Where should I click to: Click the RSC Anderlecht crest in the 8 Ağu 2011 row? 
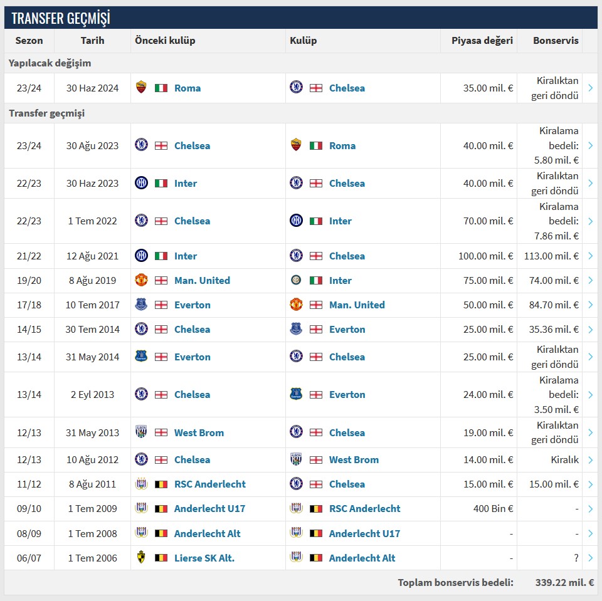pyautogui.click(x=141, y=484)
